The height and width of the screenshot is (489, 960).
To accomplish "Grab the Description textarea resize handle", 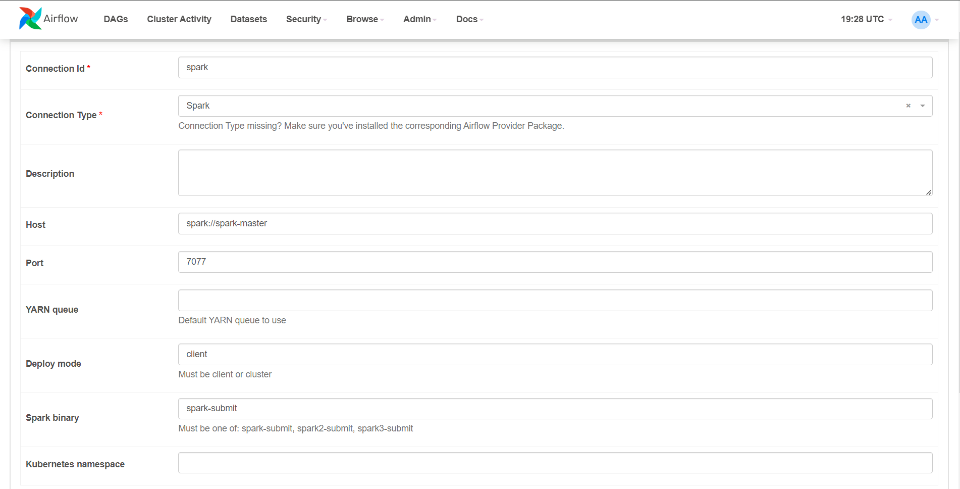I will pos(928,192).
